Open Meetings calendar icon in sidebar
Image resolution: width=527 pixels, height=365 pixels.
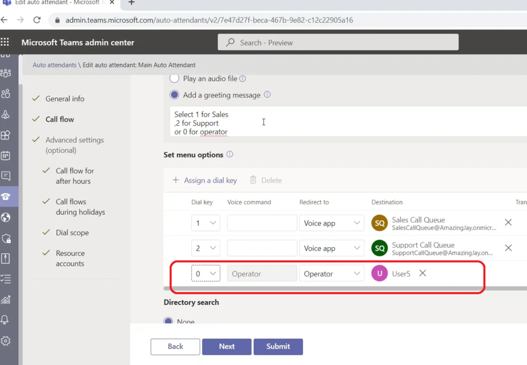(6, 155)
